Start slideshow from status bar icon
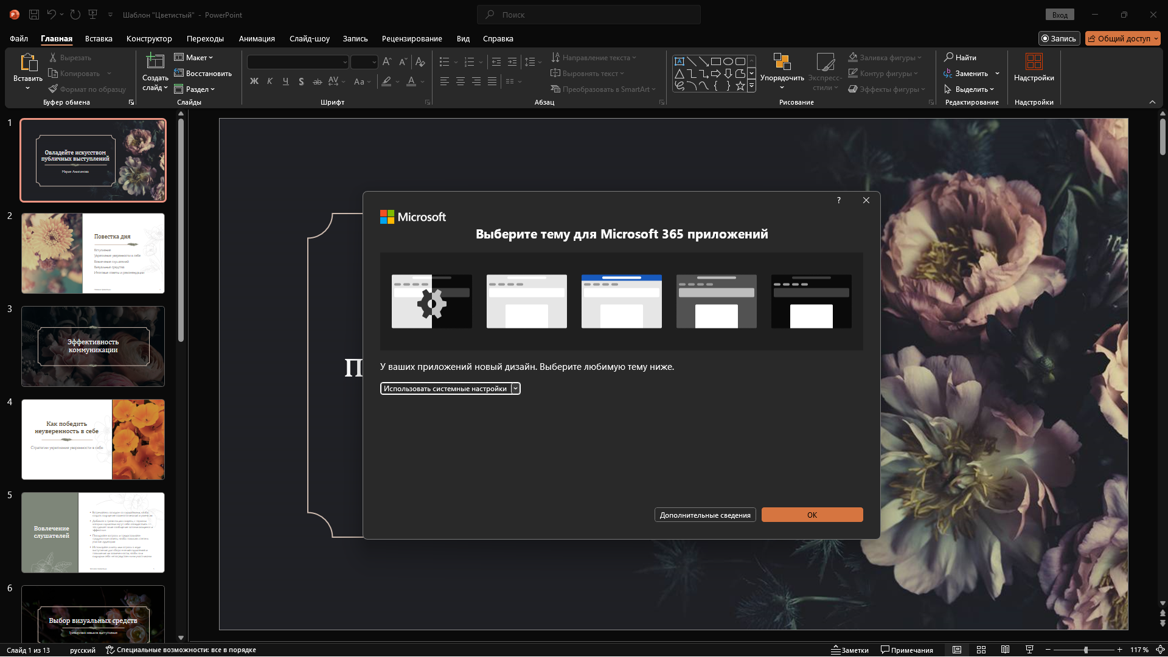Viewport: 1168px width, 657px height. [x=1029, y=650]
